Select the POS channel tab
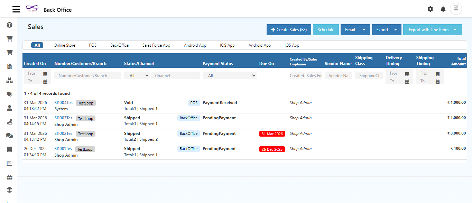This screenshot has height=203, width=472. coord(92,45)
